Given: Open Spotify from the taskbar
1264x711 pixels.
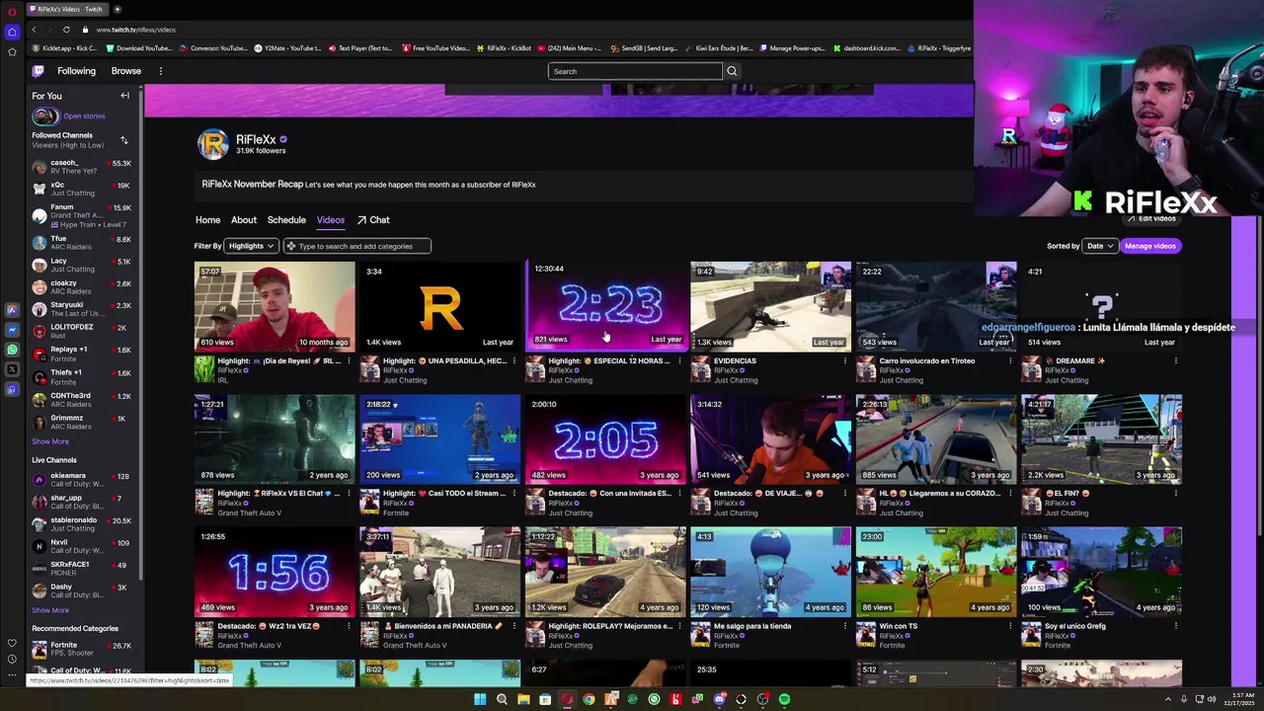Looking at the screenshot, I should click(x=784, y=699).
